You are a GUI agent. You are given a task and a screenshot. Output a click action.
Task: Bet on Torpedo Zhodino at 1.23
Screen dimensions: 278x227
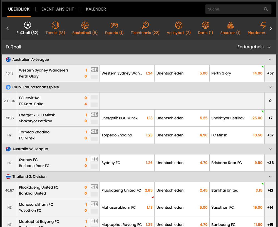pos(127,135)
